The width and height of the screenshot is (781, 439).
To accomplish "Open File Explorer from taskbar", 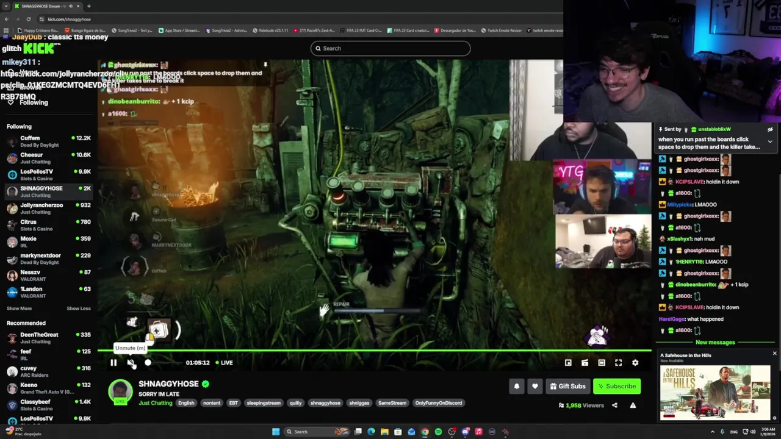I will (384, 432).
